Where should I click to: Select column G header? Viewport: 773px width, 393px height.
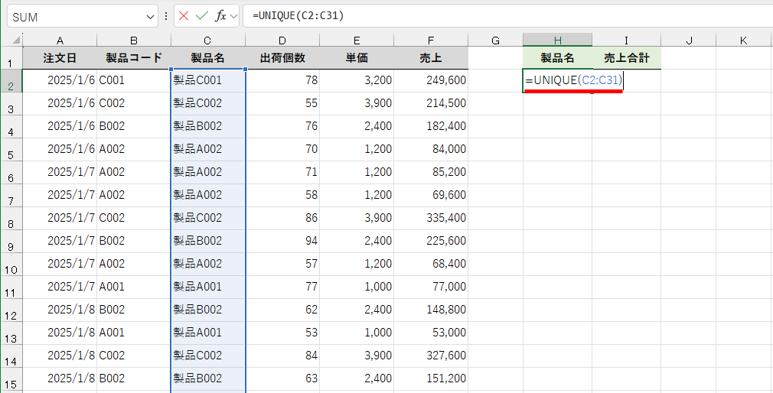point(495,41)
